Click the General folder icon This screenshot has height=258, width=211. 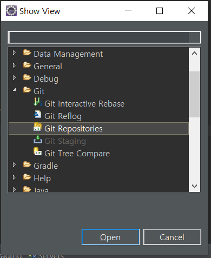coord(27,65)
